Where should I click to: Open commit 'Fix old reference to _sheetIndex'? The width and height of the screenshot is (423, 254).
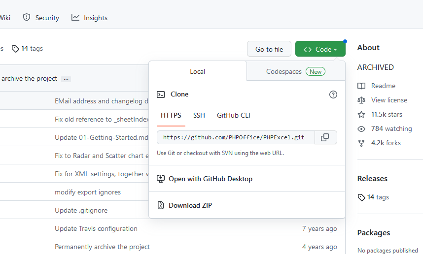pyautogui.click(x=102, y=119)
